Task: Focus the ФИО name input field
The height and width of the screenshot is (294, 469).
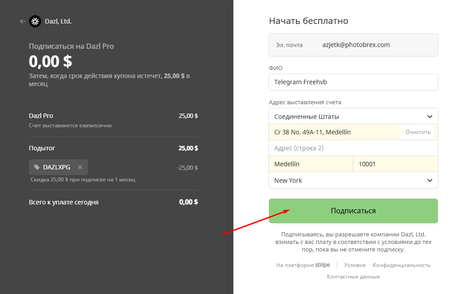Action: click(x=353, y=82)
